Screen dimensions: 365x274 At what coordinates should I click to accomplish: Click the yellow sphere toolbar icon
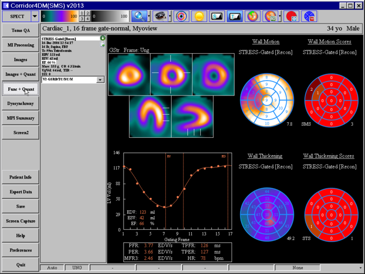pyautogui.click(x=198, y=16)
